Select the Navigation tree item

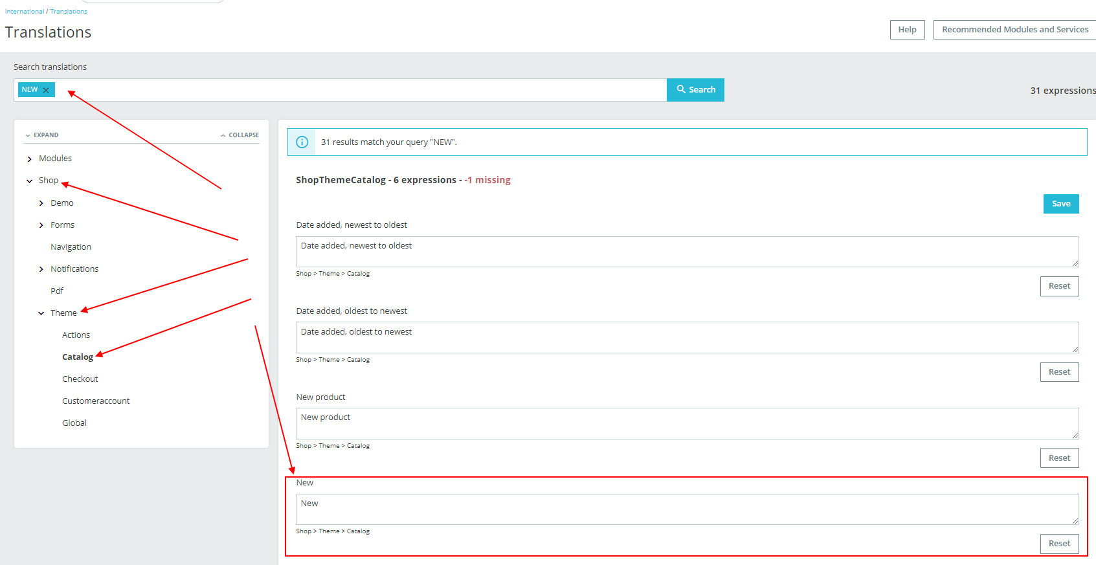coord(71,247)
